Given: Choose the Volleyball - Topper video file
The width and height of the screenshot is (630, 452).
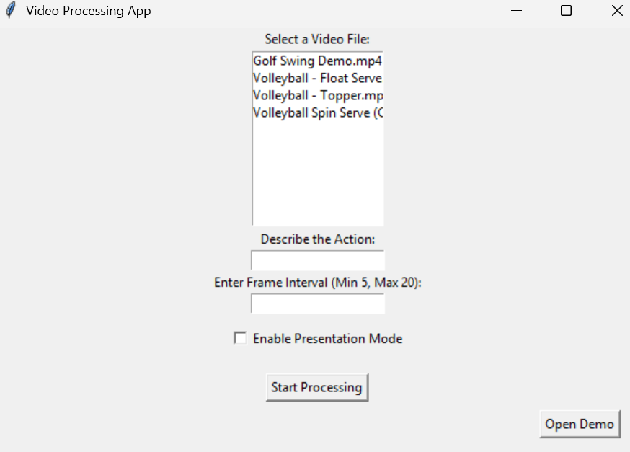Looking at the screenshot, I should 317,96.
